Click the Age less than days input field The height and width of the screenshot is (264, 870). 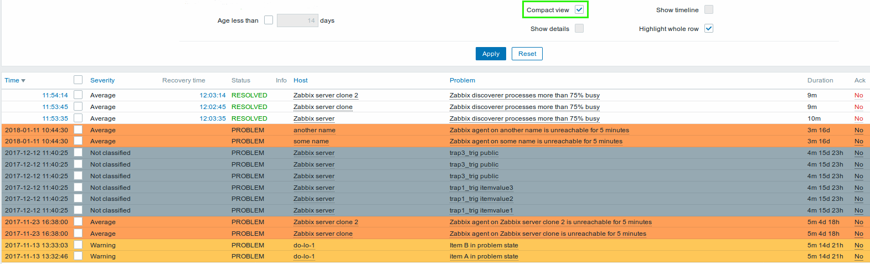point(297,20)
